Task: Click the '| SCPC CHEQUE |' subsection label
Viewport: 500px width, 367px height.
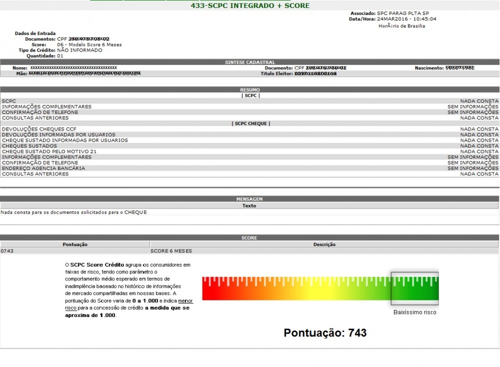Action: [251, 123]
